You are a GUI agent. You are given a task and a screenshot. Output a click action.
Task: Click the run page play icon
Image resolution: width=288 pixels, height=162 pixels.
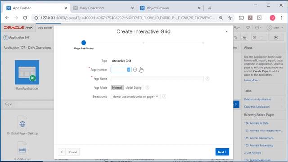276,37
